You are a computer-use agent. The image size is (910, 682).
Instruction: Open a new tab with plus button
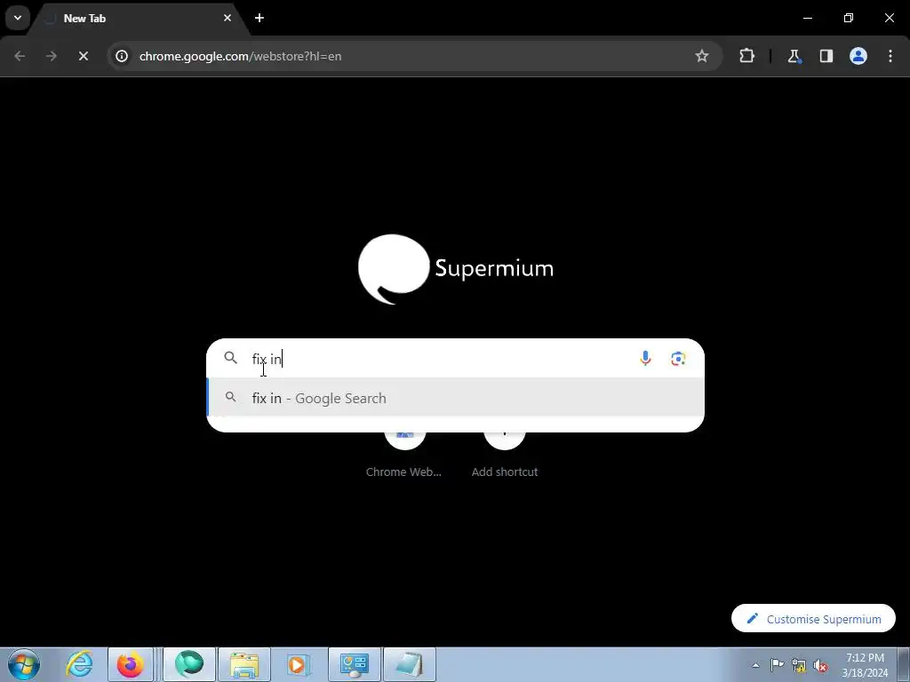pos(259,18)
